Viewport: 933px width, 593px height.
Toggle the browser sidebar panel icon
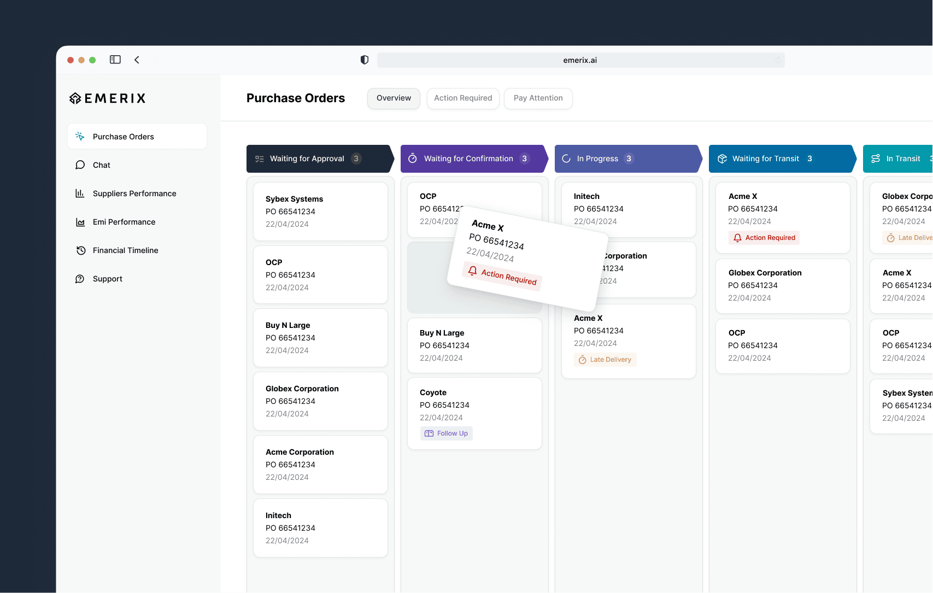point(115,60)
